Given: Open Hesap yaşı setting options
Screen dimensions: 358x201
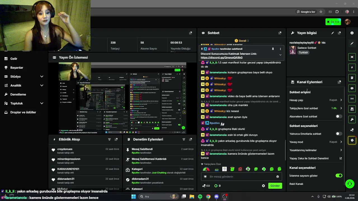Looking at the screenshot, I should (x=316, y=100).
